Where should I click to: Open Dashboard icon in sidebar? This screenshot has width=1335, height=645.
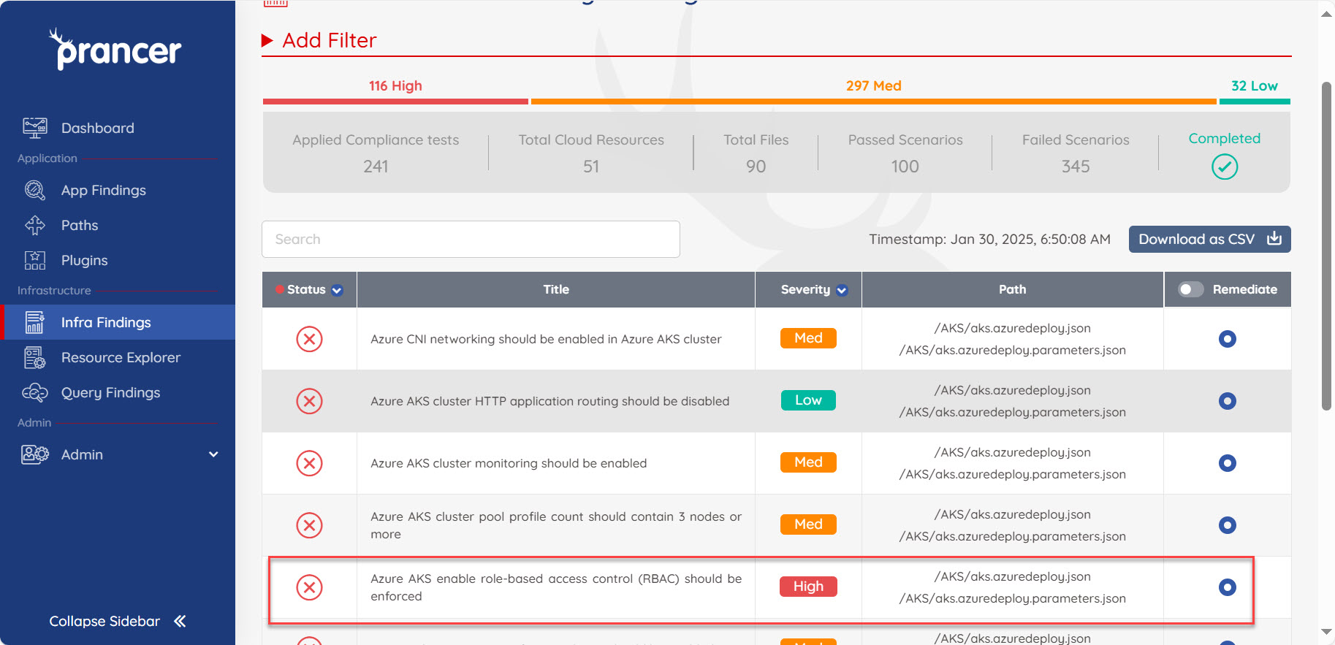pos(35,128)
